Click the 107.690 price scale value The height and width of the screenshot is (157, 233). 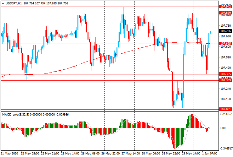[225, 36]
